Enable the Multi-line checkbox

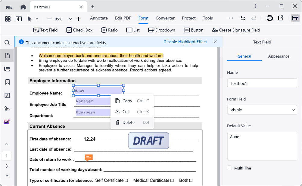pos(229,168)
